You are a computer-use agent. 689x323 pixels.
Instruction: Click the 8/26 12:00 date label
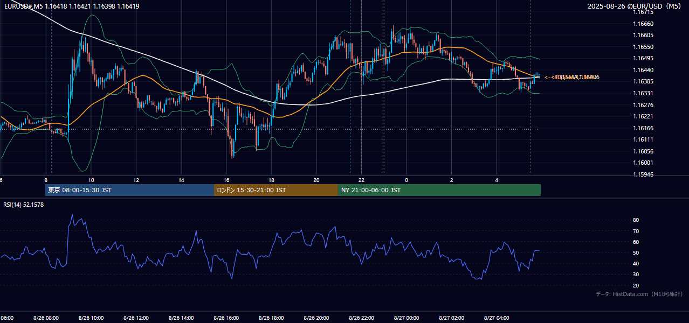(x=136, y=318)
